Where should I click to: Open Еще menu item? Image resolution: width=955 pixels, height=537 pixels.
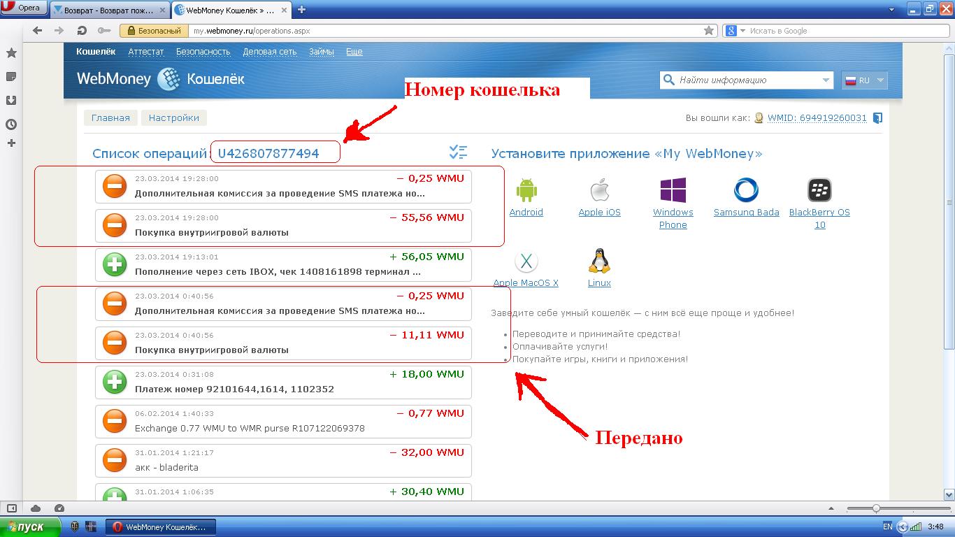pos(354,52)
